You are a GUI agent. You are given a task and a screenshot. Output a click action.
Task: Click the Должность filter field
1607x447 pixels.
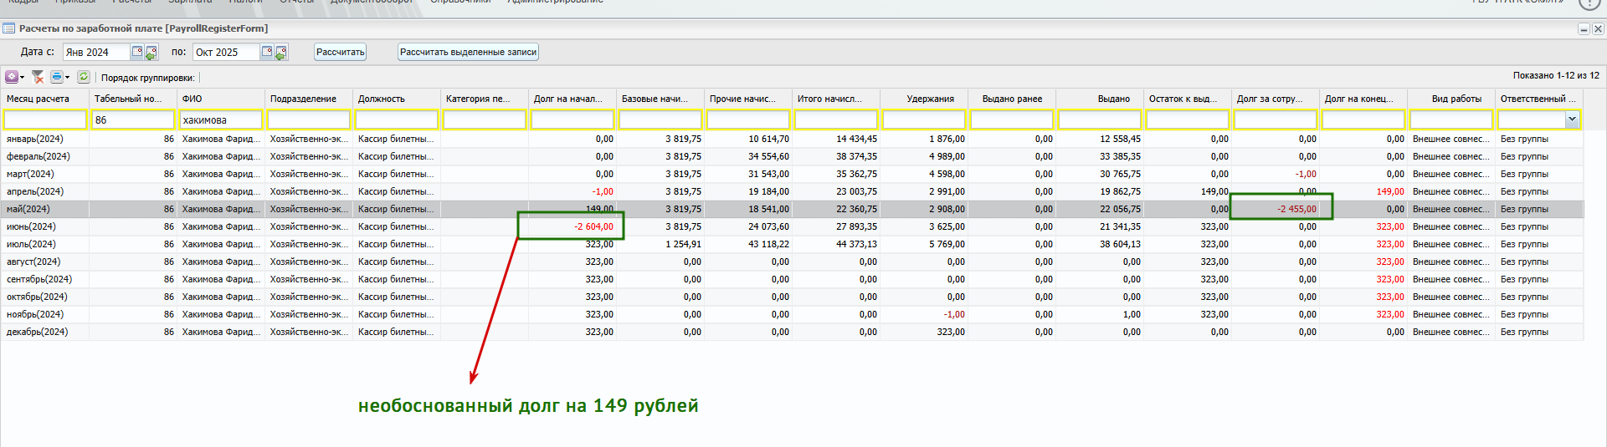(x=397, y=119)
